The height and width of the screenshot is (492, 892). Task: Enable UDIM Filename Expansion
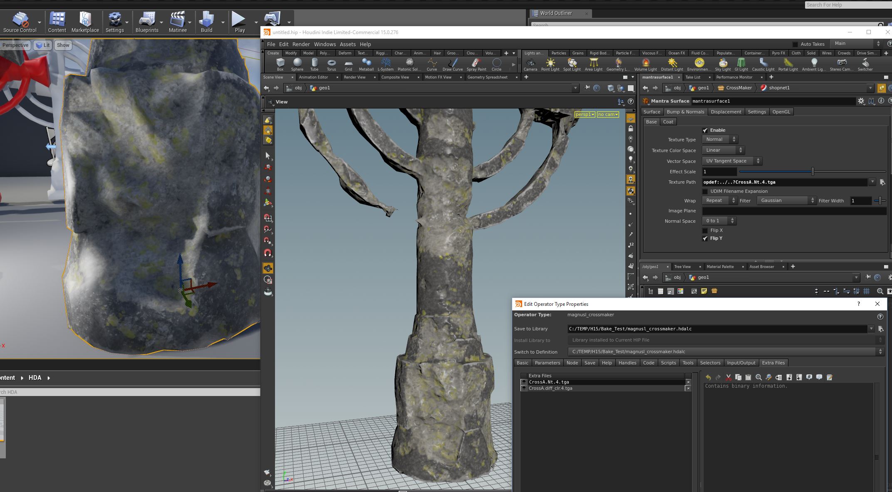(x=705, y=192)
